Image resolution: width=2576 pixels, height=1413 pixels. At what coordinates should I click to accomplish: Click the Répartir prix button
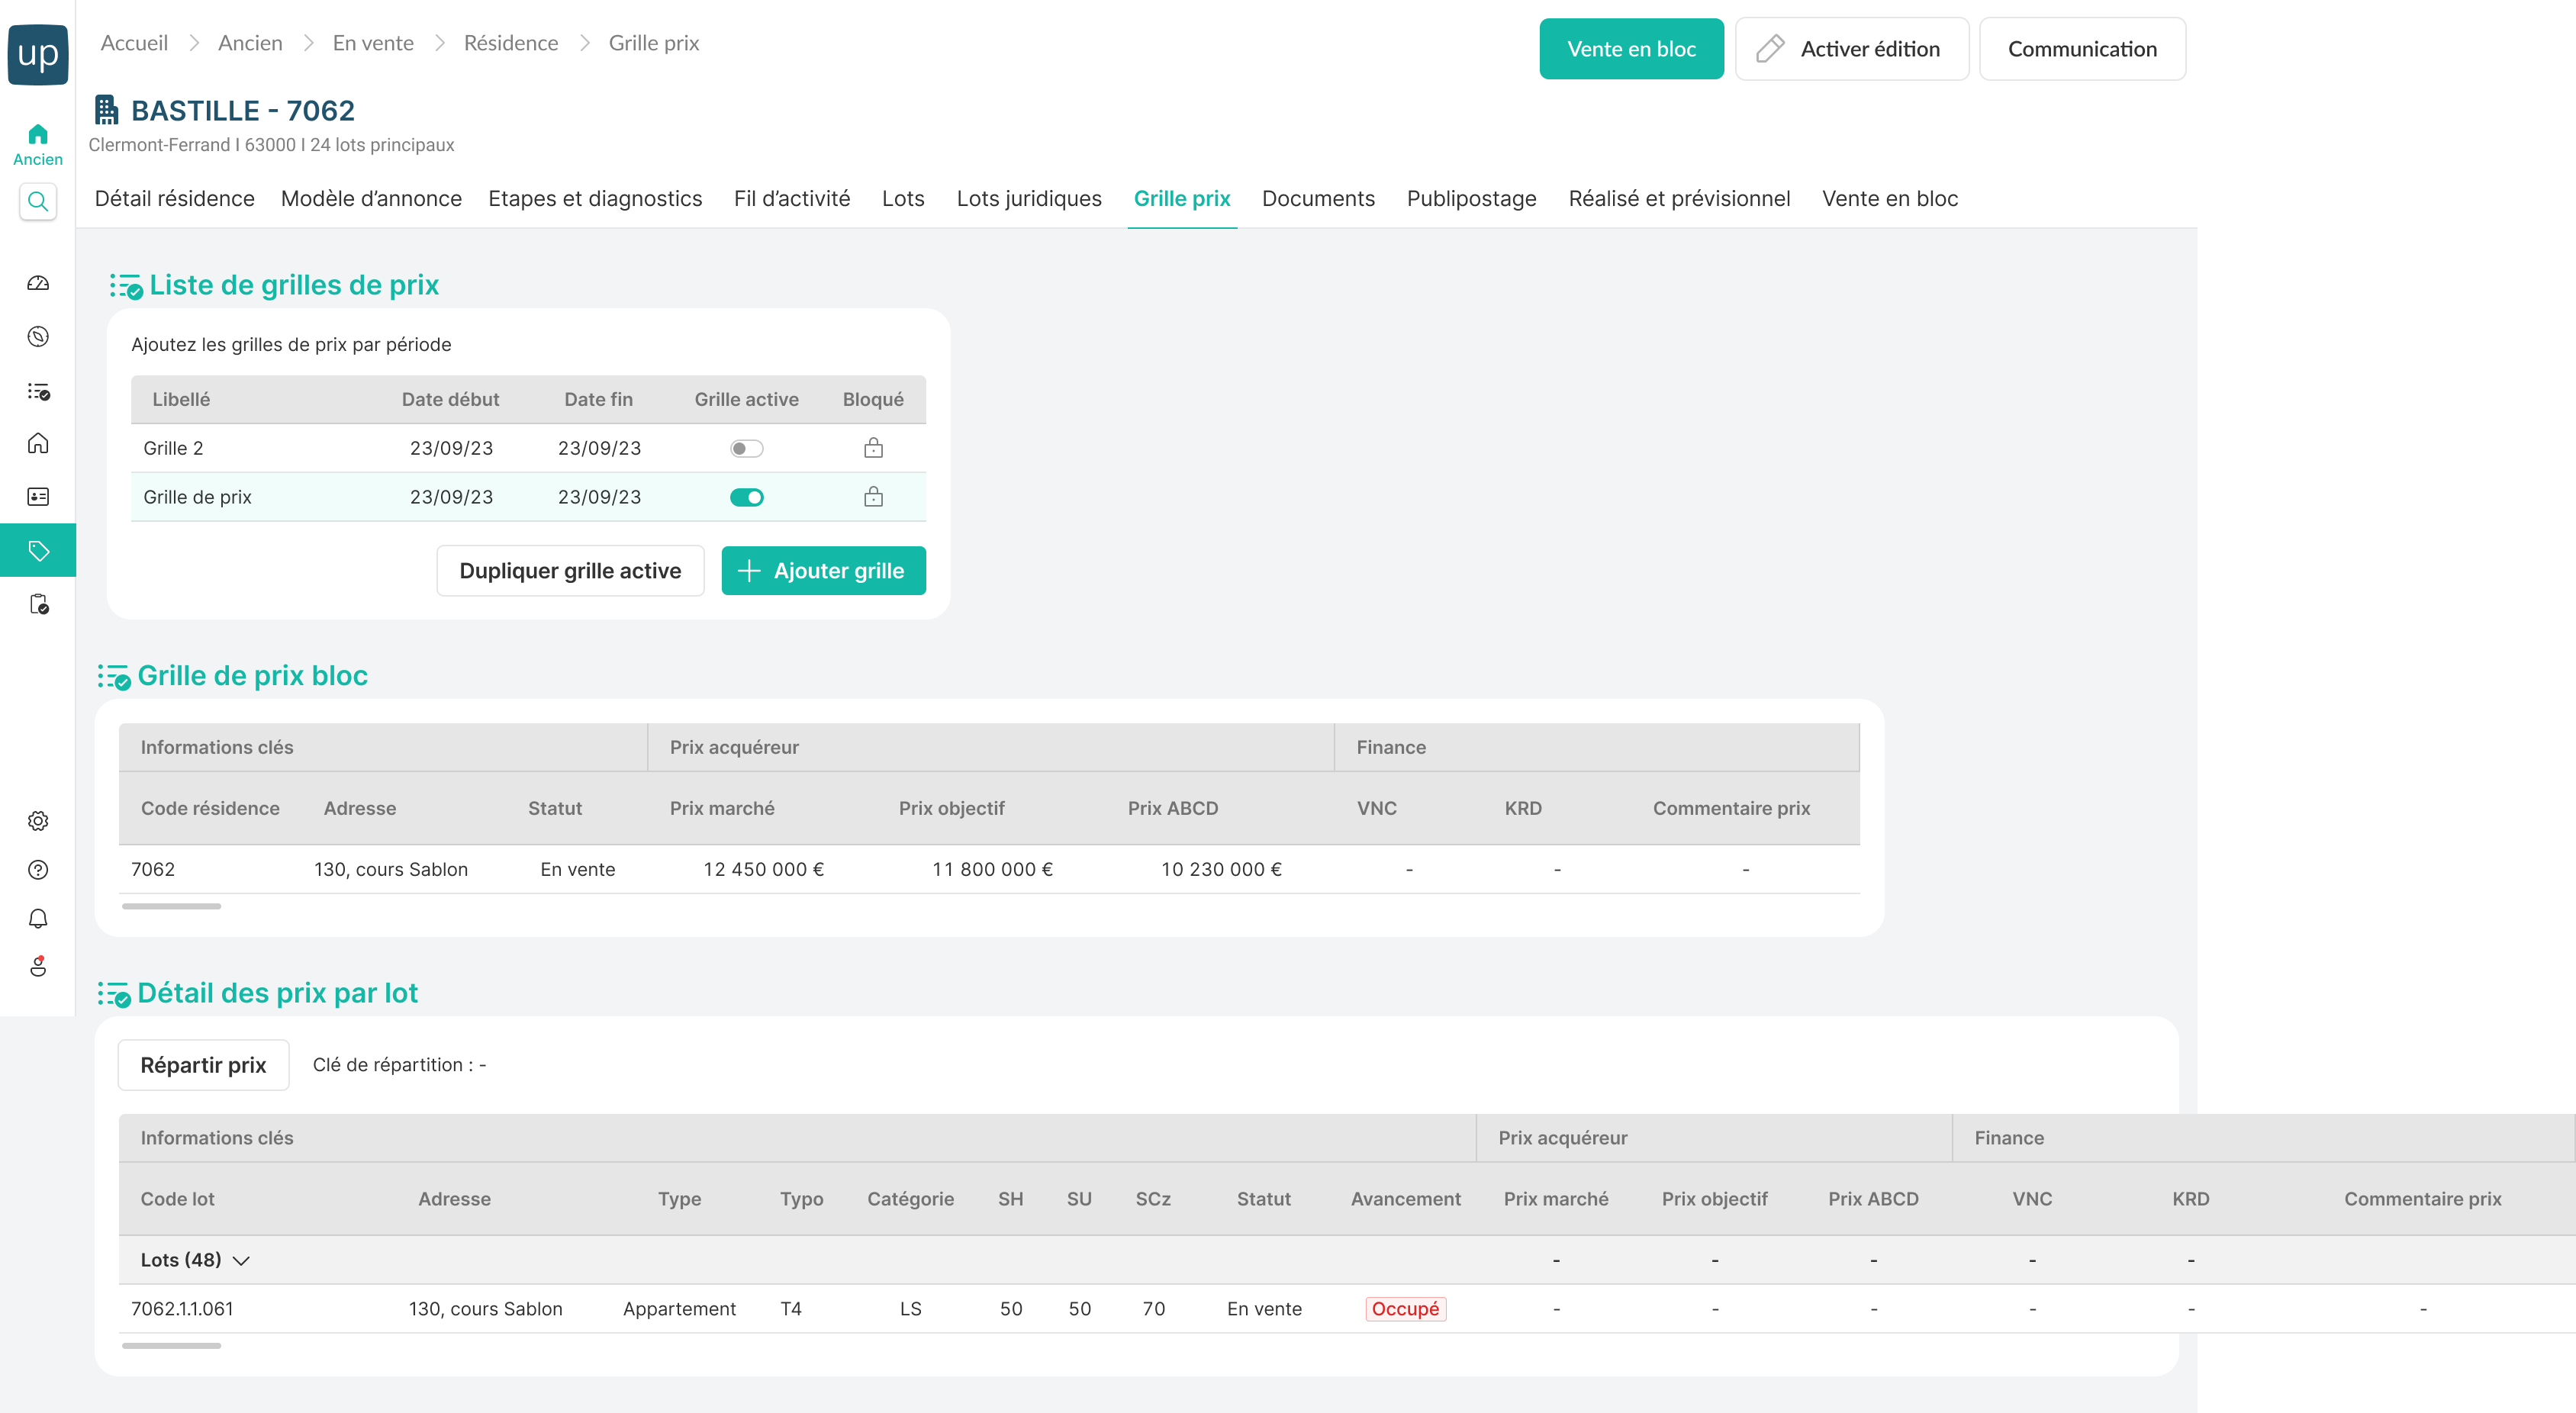pos(203,1065)
